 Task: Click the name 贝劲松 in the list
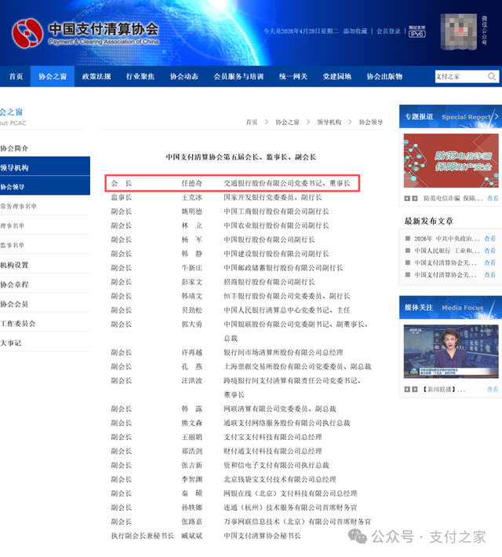pos(192,310)
